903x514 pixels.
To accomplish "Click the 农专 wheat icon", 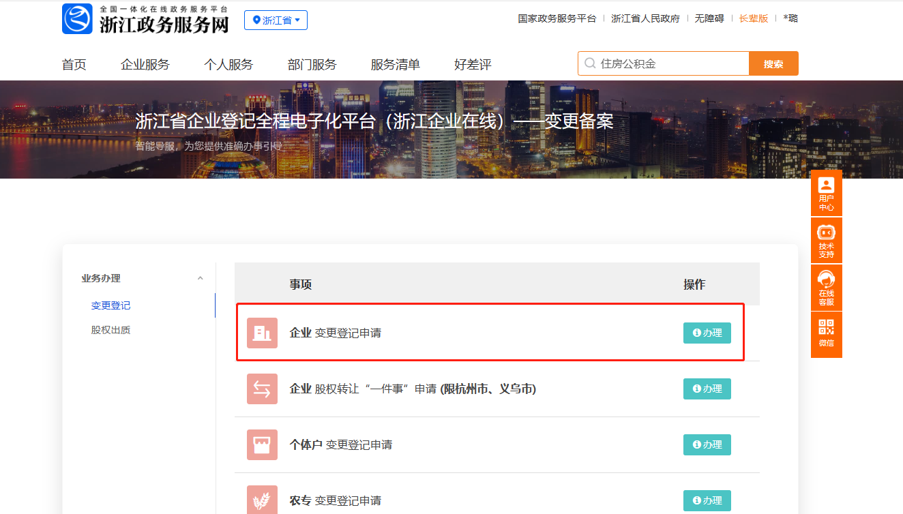I will click(262, 500).
